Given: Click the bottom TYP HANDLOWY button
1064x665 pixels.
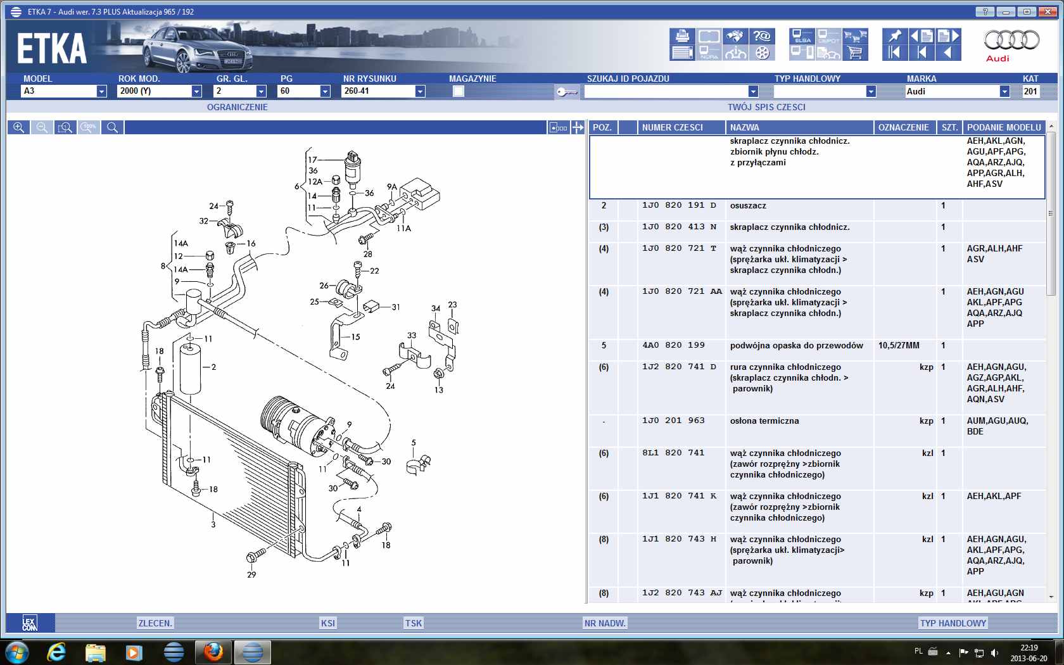Looking at the screenshot, I should 953,623.
